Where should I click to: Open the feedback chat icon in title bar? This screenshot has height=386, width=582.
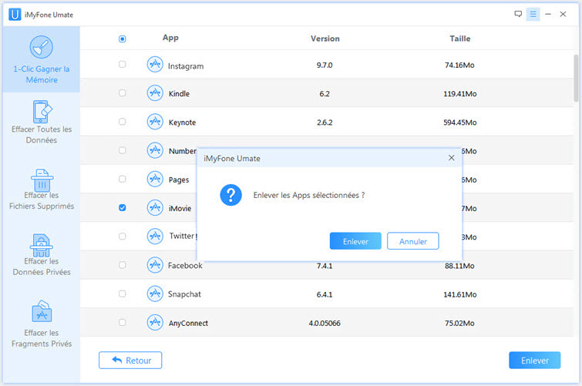[x=518, y=14]
